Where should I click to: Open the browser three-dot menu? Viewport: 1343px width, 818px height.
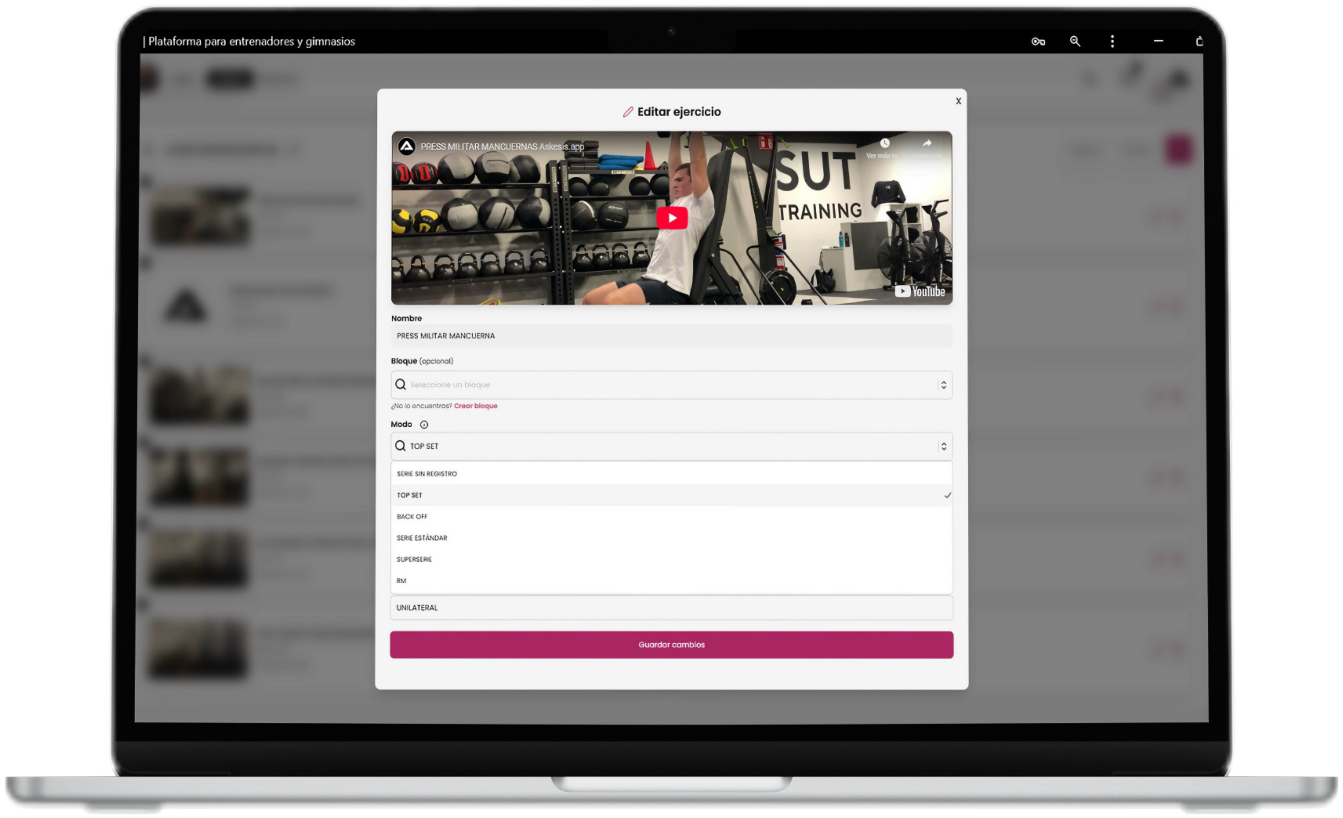click(1112, 41)
